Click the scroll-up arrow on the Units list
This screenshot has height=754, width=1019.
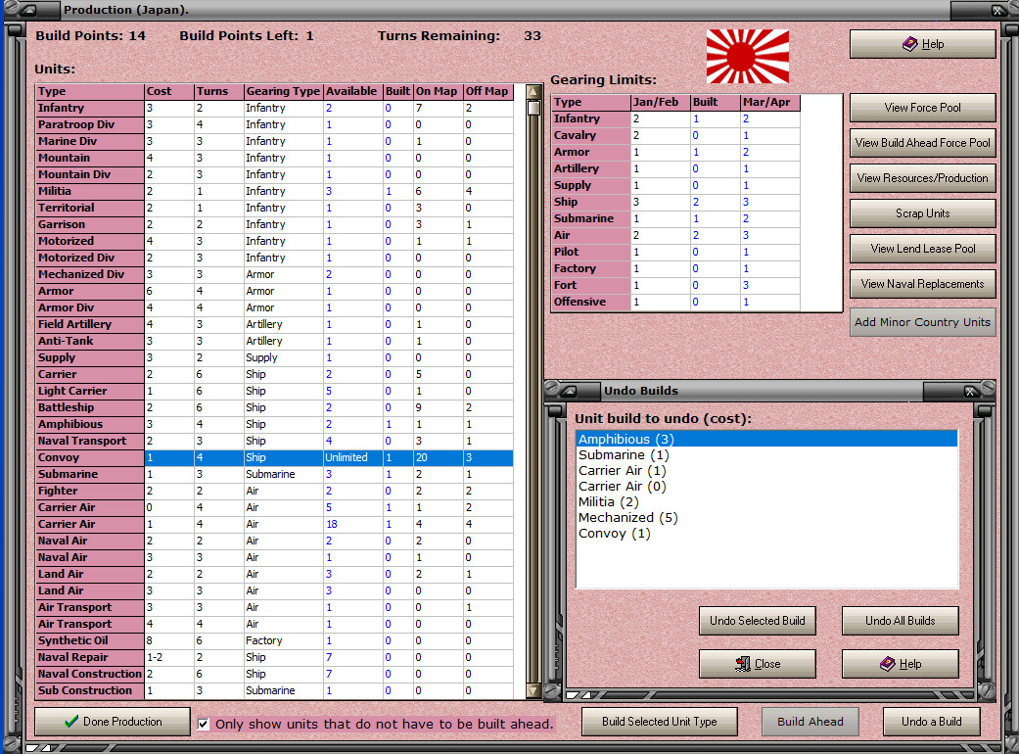pos(532,91)
